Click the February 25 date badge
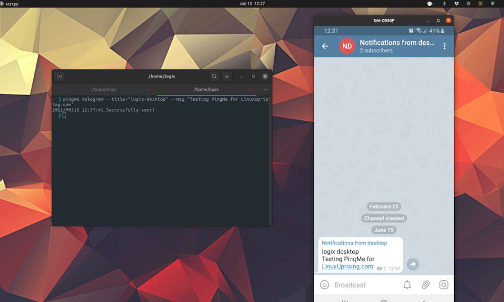 384,206
